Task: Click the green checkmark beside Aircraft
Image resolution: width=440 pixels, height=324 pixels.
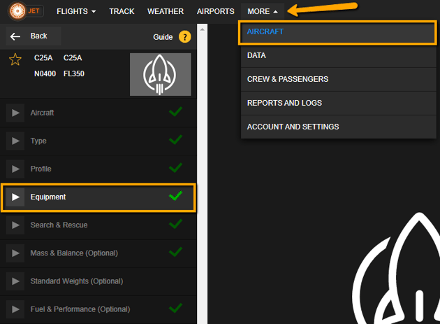Action: pos(175,112)
